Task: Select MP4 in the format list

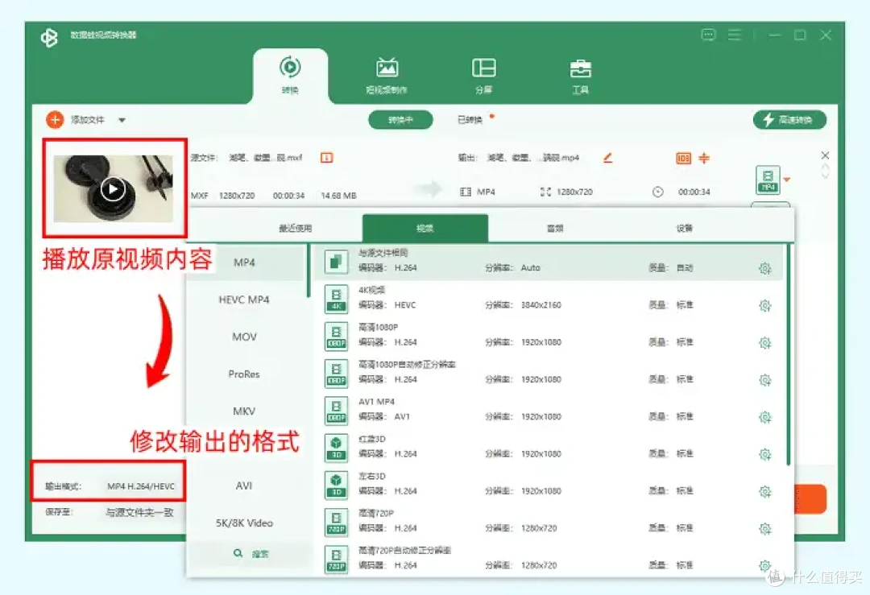Action: pos(244,262)
